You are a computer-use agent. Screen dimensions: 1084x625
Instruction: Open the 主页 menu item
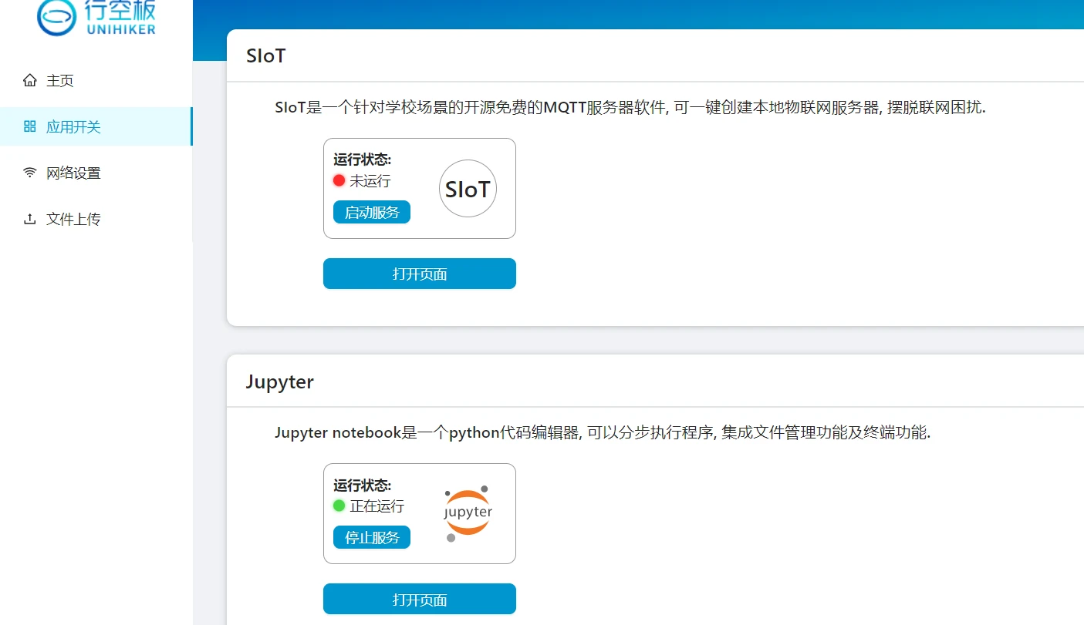click(96, 80)
